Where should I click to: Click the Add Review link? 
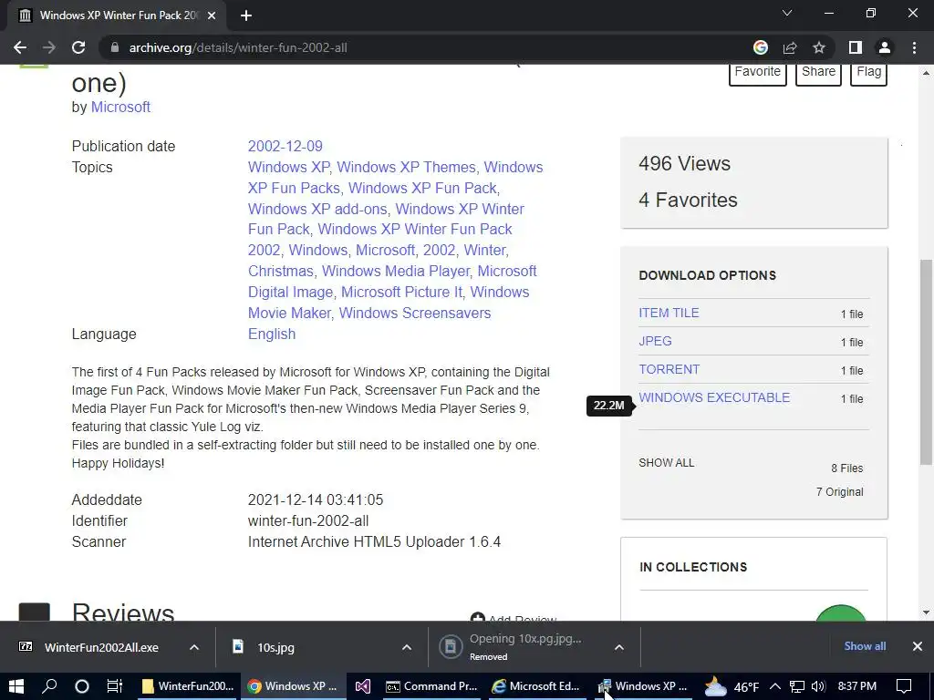pyautogui.click(x=514, y=619)
